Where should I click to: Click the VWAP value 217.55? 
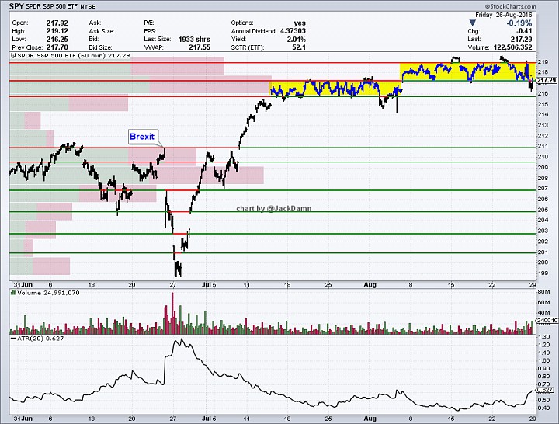click(200, 47)
